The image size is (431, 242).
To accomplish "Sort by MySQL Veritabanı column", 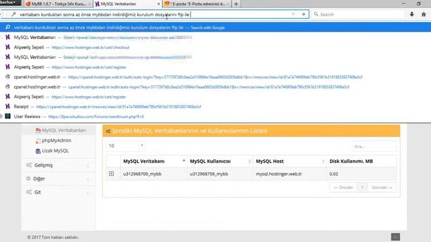I will point(154,161).
